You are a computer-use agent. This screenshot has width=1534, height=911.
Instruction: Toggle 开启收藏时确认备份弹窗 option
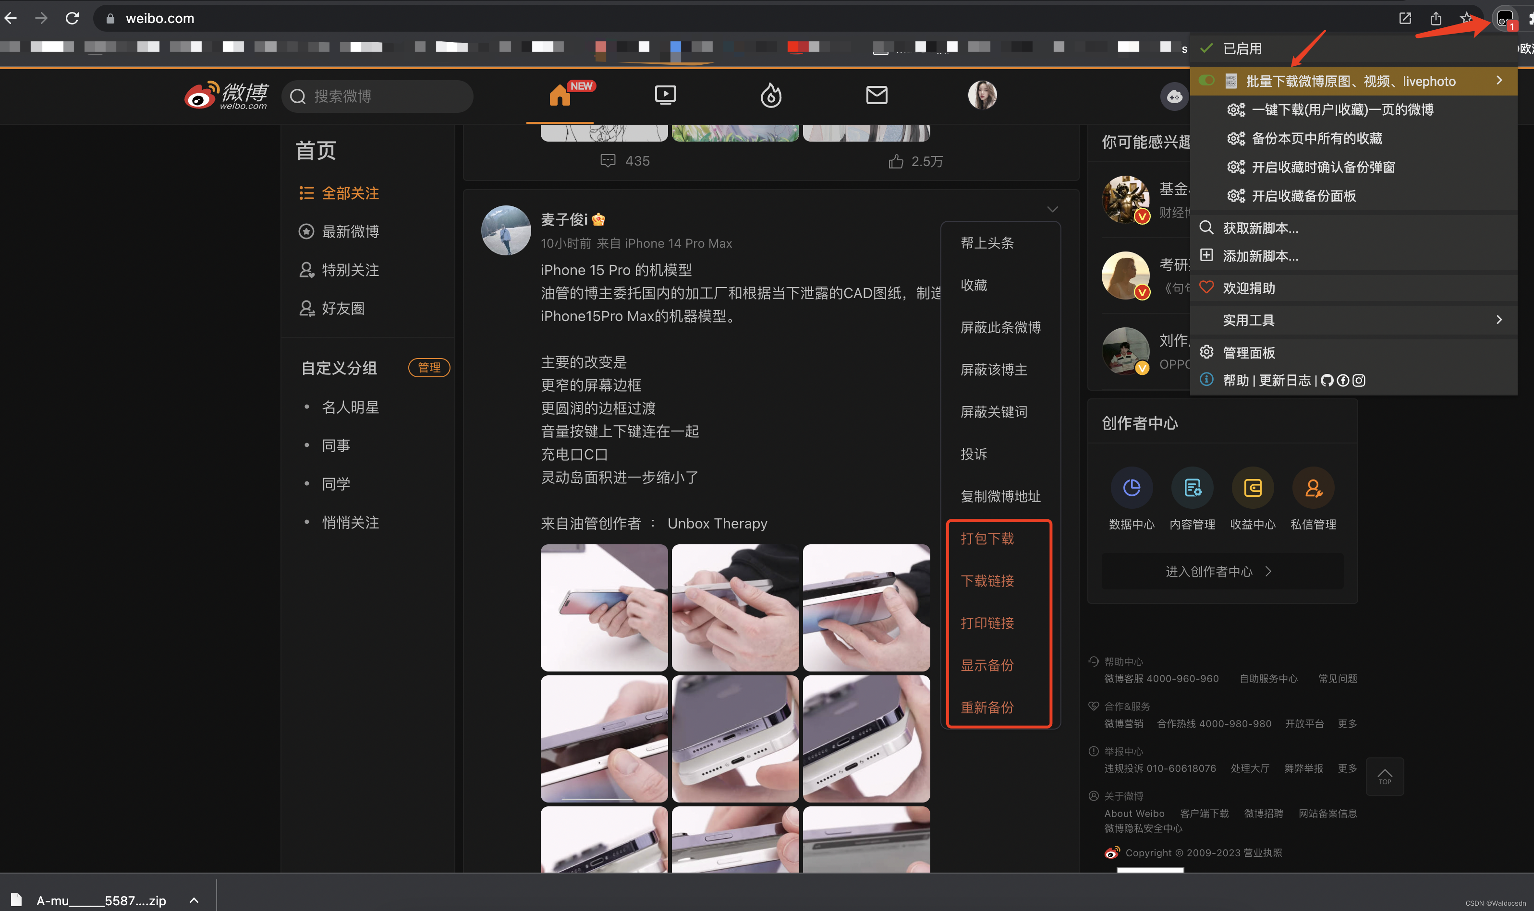pos(1323,167)
